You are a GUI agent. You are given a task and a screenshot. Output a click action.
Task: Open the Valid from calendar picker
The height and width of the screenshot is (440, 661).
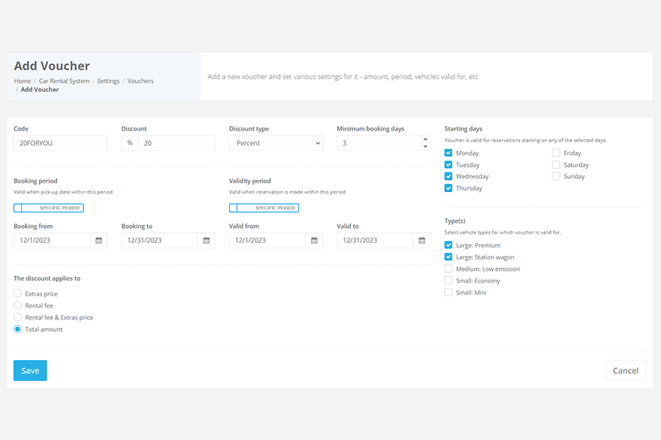[x=314, y=241]
